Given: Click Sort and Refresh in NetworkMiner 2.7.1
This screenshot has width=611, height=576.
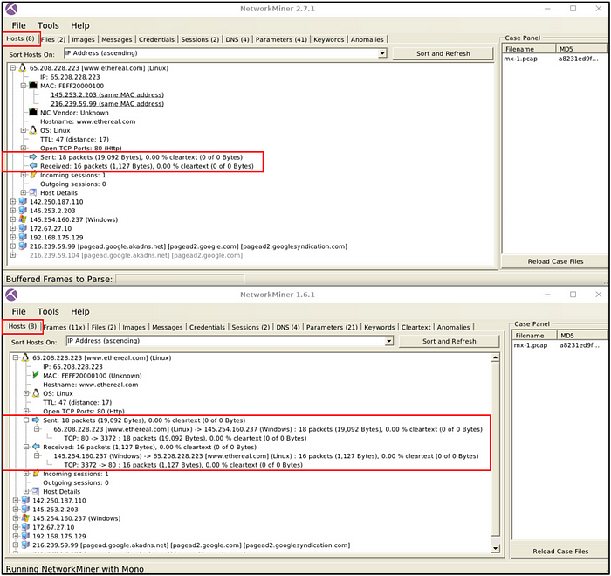Looking at the screenshot, I should click(443, 53).
